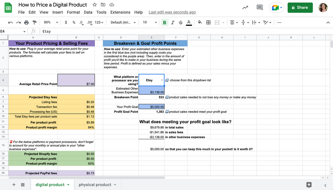The width and height of the screenshot is (333, 190).
Task: Star this spreadsheet document
Action: pyautogui.click(x=95, y=5)
